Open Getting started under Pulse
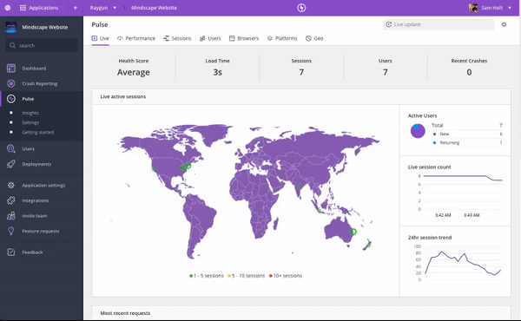521x321 pixels. 38,132
